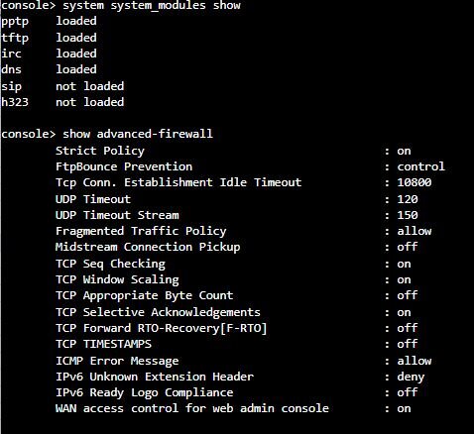
Task: Click the UDP Timeout value 120
Action: pos(408,199)
